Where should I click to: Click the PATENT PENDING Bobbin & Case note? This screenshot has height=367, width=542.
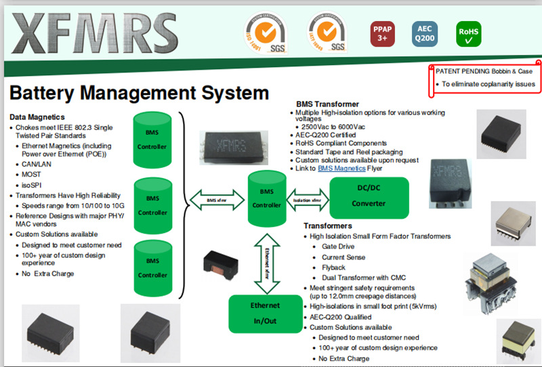484,78
